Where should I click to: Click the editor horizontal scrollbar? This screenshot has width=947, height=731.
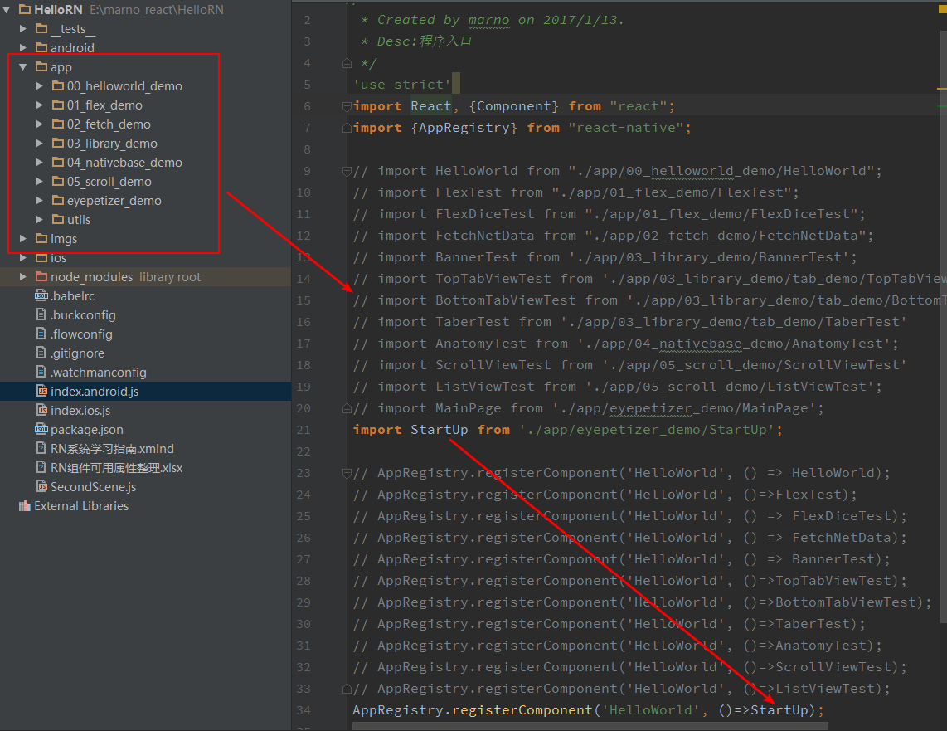click(590, 726)
